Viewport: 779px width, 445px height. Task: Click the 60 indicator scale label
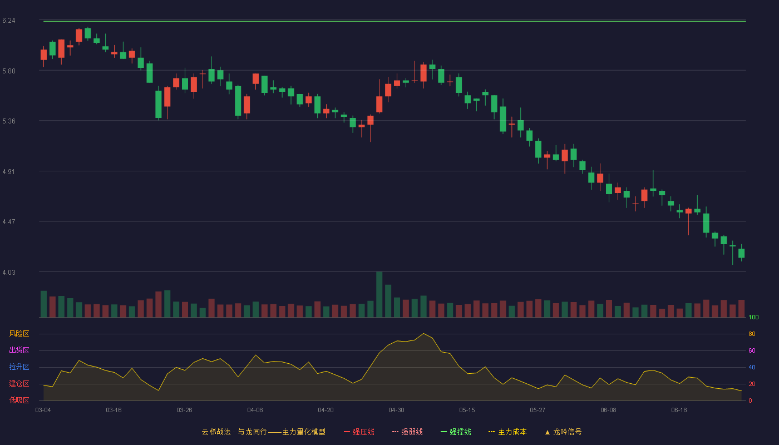(752, 350)
